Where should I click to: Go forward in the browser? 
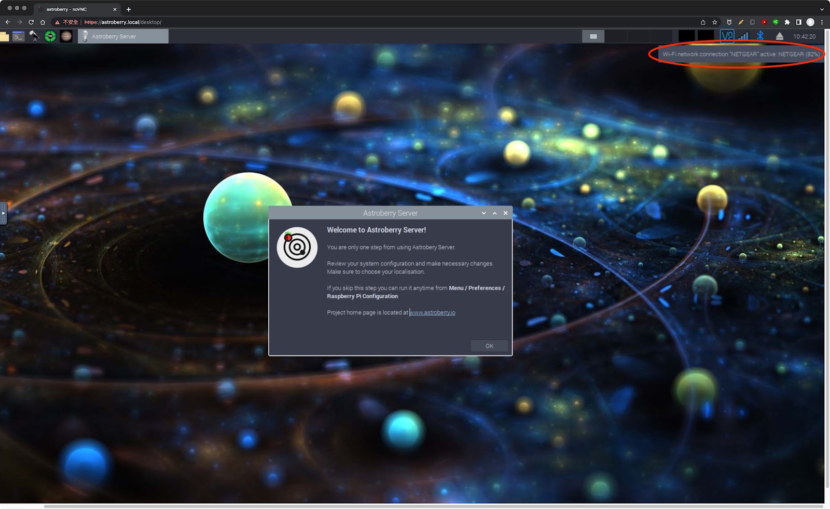point(19,22)
